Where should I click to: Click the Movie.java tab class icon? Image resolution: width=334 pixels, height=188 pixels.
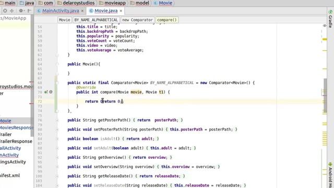91,10
